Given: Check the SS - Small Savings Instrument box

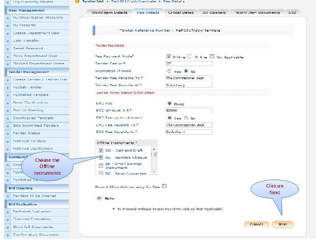Looking at the screenshot, I should 101,165.
